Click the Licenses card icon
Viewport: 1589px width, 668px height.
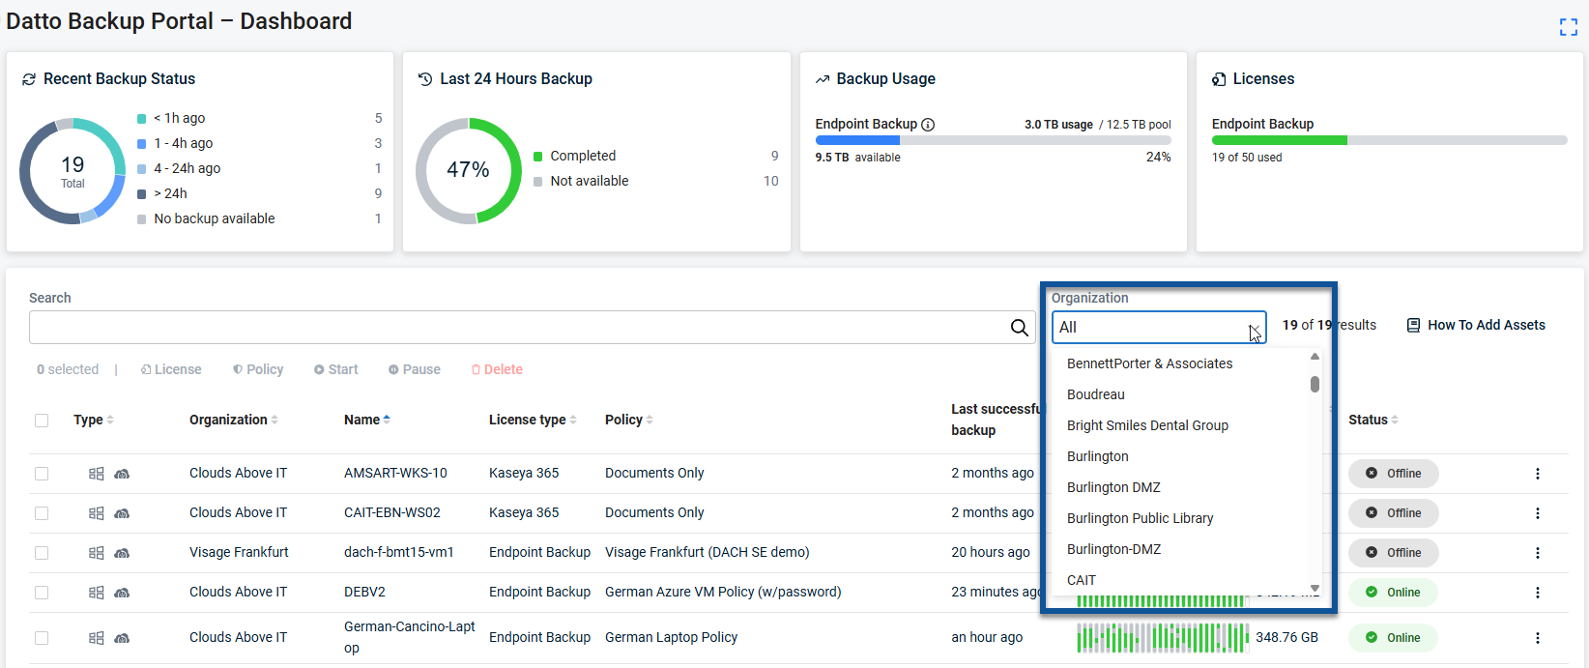tap(1219, 79)
